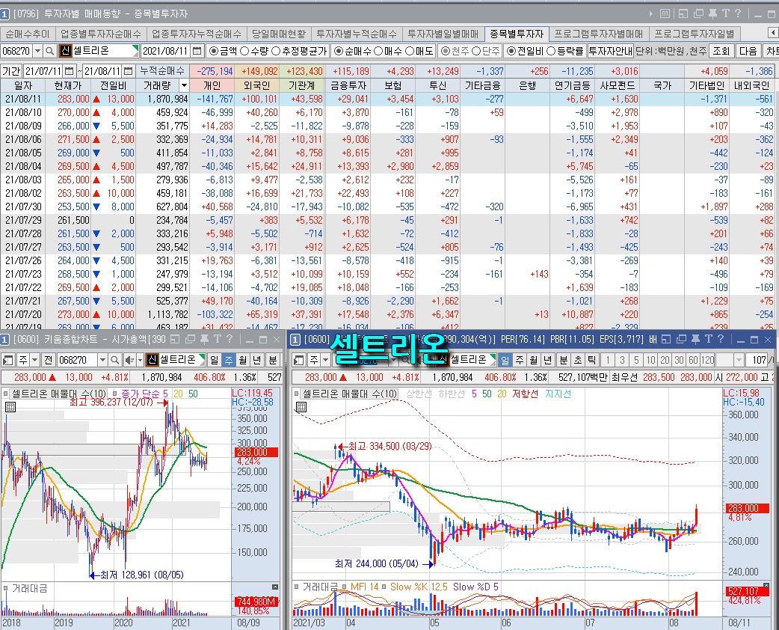Screen dimensions: 779x630
Task: Switch to the 투자자별일별매매 tab
Action: point(443,34)
